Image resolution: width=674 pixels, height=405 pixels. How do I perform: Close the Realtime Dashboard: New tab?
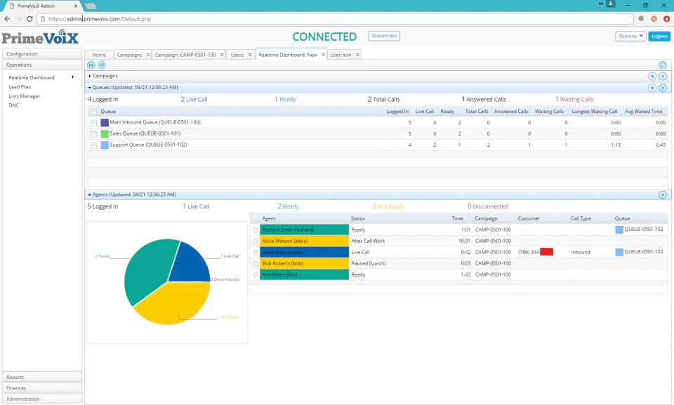[323, 55]
